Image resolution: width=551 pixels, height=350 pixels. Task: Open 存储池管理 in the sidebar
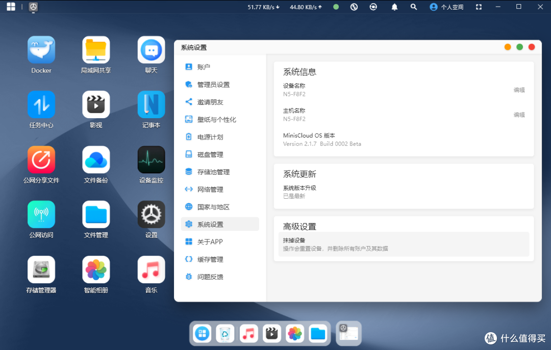pos(220,172)
